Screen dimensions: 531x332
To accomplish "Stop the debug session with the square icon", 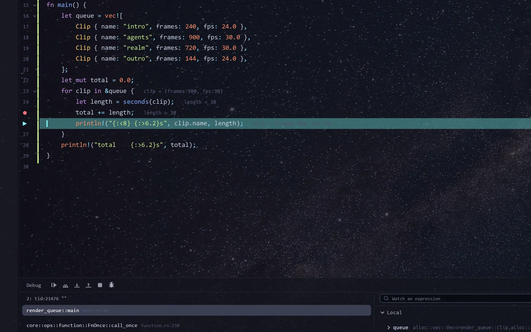I will pyautogui.click(x=100, y=285).
